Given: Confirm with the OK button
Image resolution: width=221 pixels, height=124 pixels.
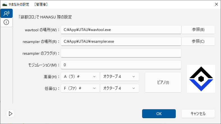Looking at the screenshot, I should click(159, 114).
